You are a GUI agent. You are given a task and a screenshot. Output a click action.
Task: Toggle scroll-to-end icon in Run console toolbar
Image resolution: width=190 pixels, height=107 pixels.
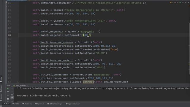coord(12,97)
